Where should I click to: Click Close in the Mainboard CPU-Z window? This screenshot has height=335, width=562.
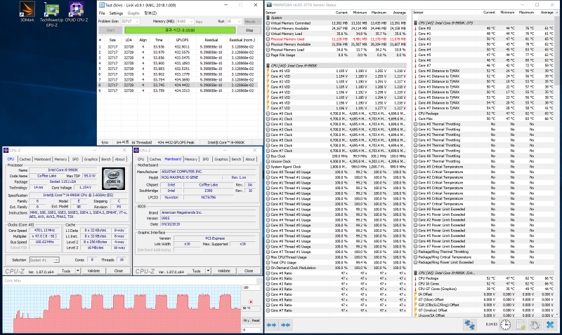249,271
